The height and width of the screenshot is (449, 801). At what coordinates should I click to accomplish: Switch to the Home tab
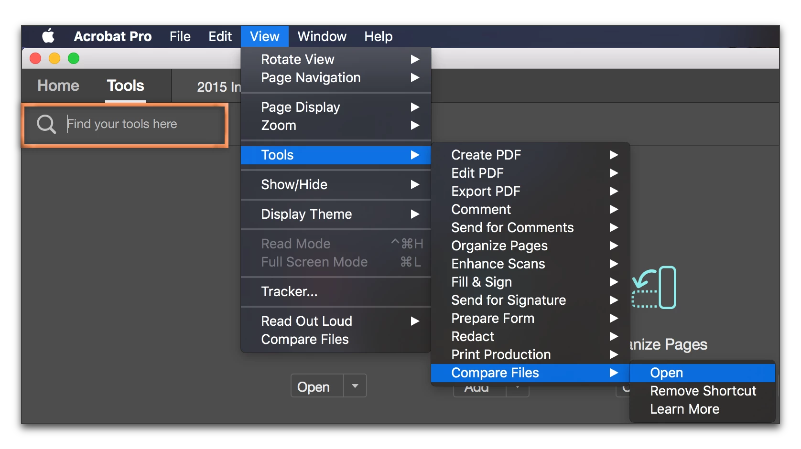coord(58,86)
